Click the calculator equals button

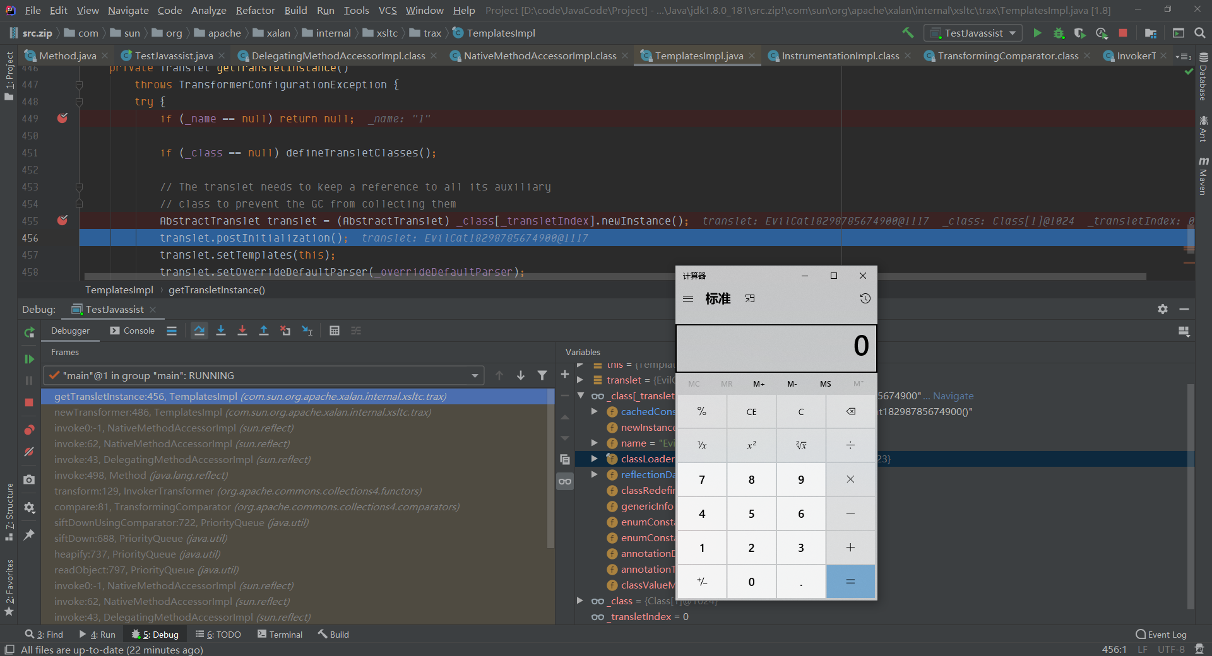tap(850, 582)
